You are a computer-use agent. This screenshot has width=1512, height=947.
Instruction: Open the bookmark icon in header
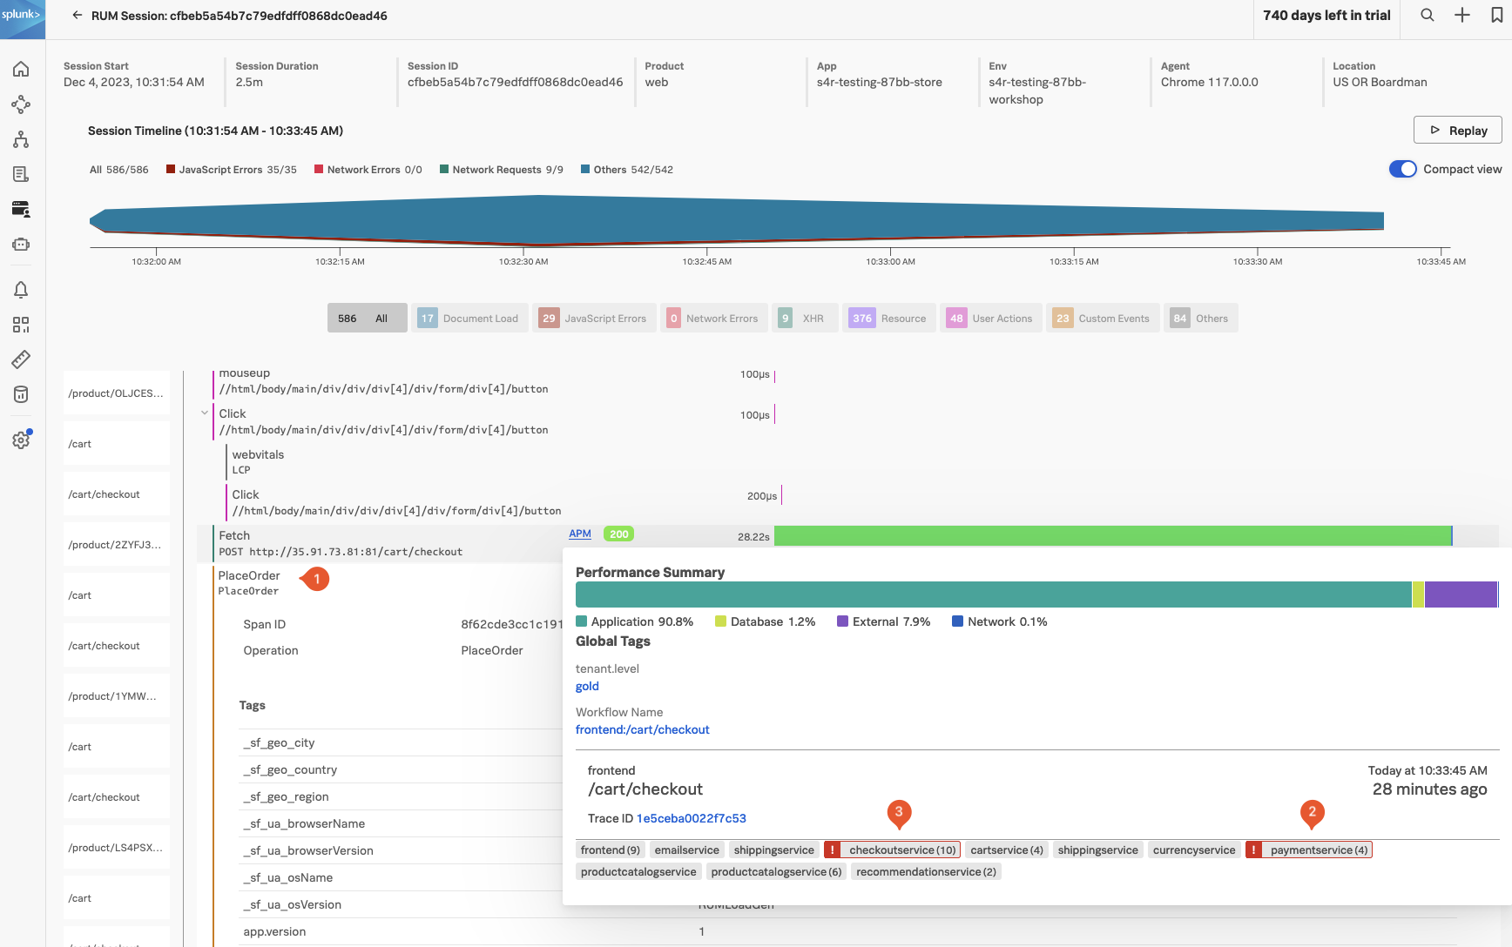click(x=1497, y=16)
